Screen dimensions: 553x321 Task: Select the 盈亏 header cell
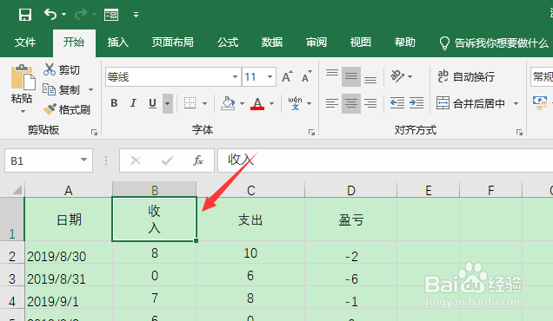[x=351, y=219]
